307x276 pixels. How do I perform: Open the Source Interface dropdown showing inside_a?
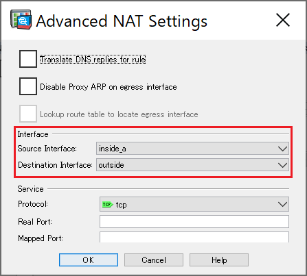point(192,149)
